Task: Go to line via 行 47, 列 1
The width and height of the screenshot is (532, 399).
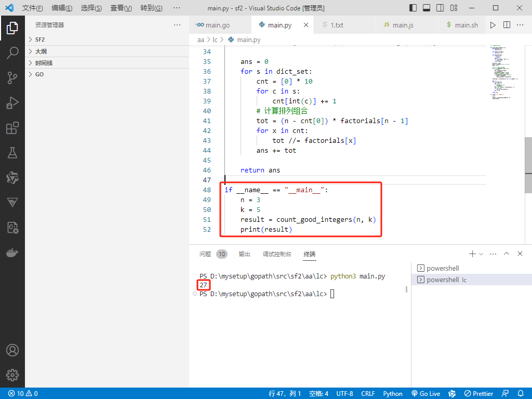Action: [x=285, y=394]
